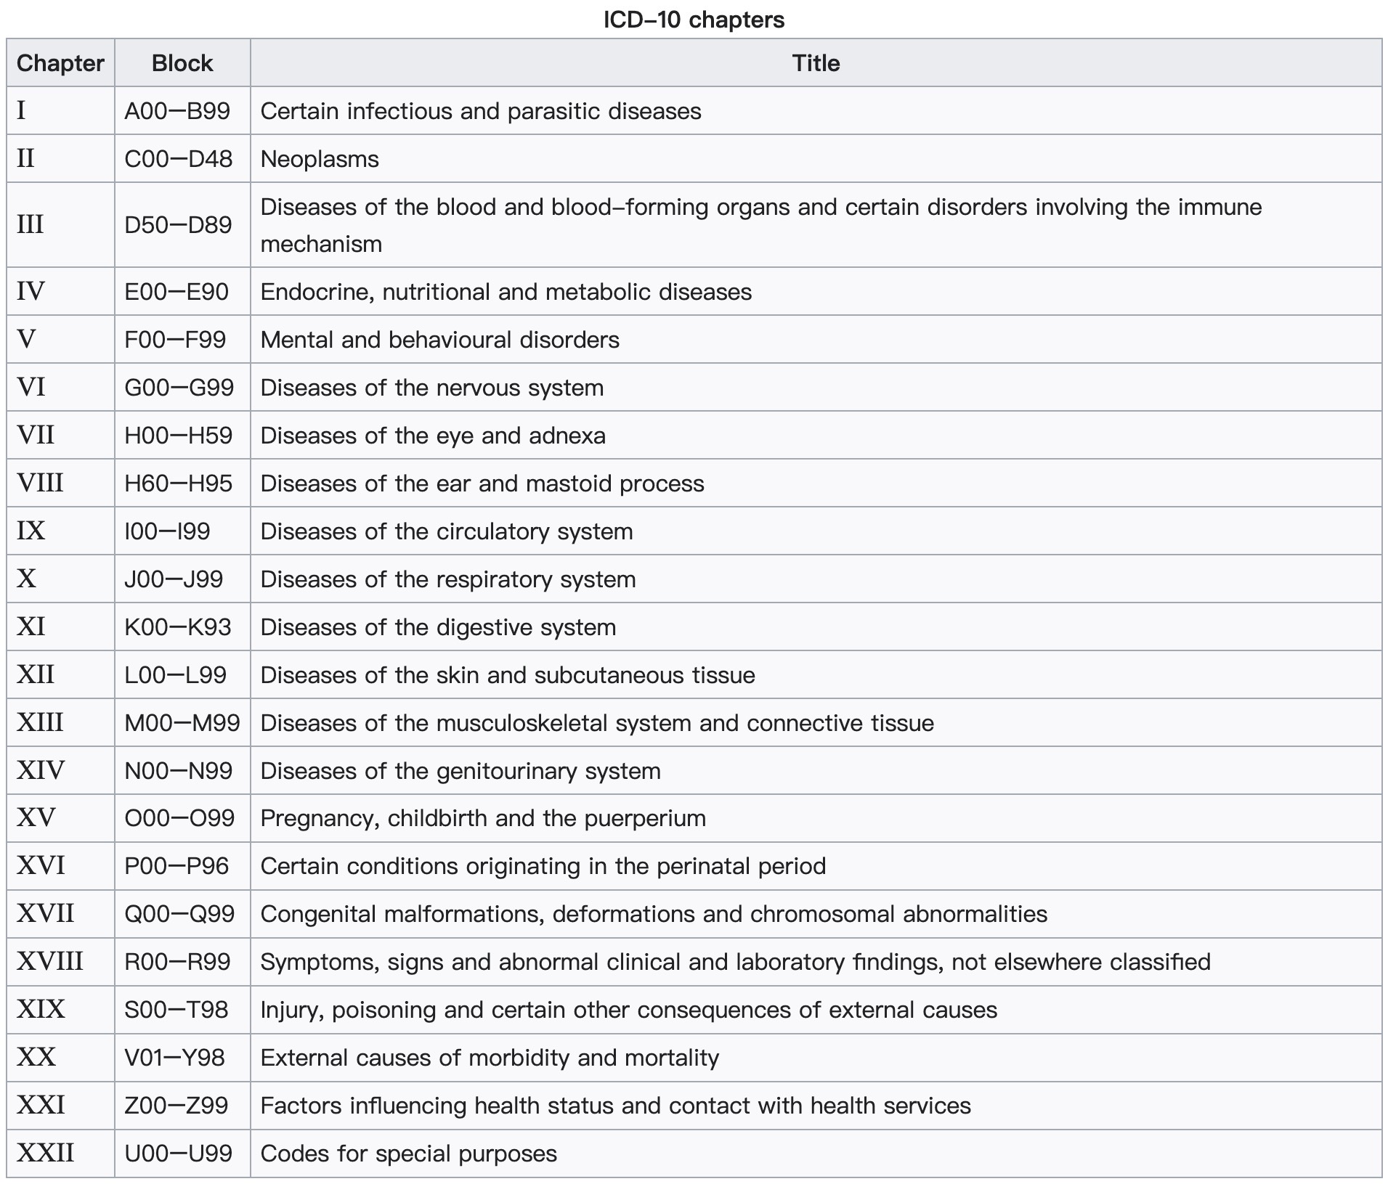This screenshot has height=1184, width=1388.
Task: Select the Q00–Q99 block code
Action: click(179, 914)
